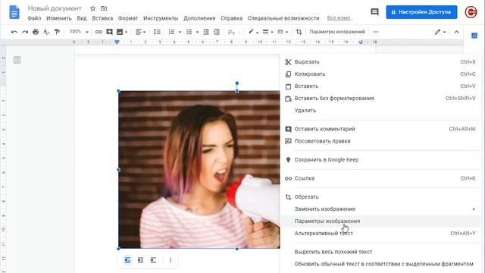
Task: Select Посоветовать правки entry
Action: click(x=380, y=141)
